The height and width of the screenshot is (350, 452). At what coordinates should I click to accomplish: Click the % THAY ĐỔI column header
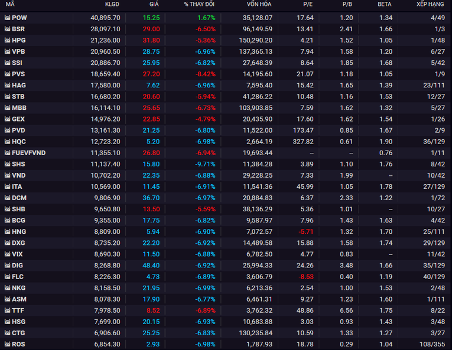click(199, 5)
